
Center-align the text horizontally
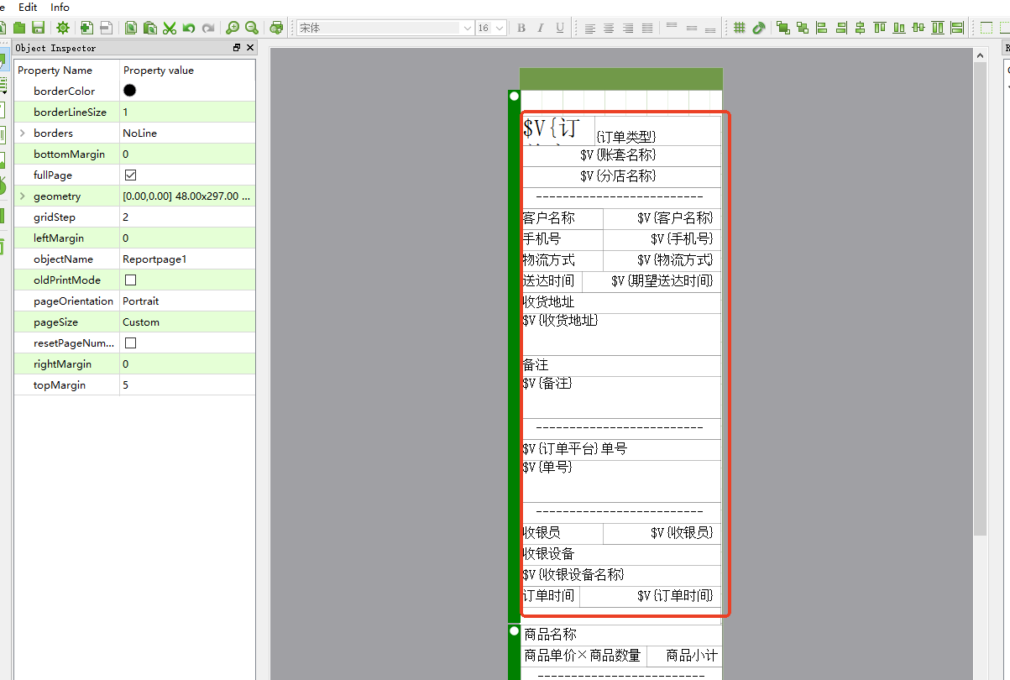[x=609, y=28]
